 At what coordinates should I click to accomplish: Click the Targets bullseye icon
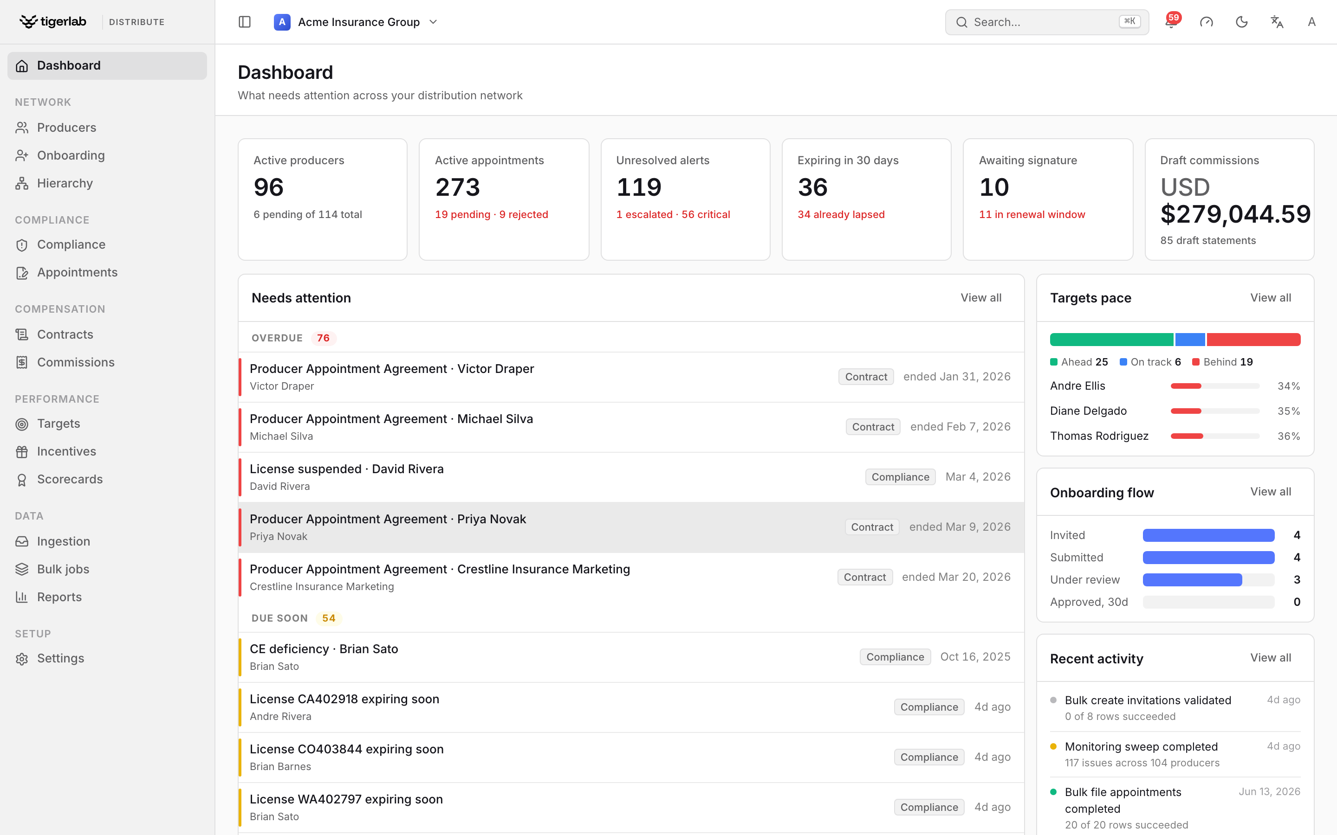click(22, 424)
